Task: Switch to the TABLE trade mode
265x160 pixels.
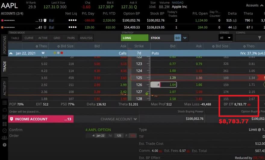Action: pyautogui.click(x=15, y=38)
